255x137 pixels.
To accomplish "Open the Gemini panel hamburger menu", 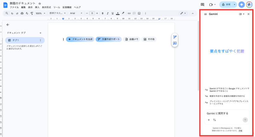I will tap(205, 14).
